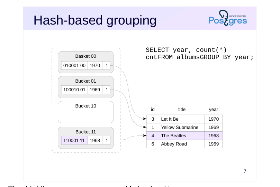The image size is (280, 187).
Task: Select the highlighted "The Beatles" title cell
Action: (x=182, y=135)
